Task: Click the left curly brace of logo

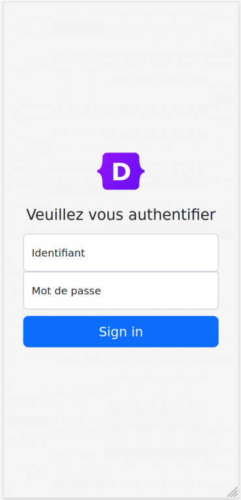Action: [100, 171]
